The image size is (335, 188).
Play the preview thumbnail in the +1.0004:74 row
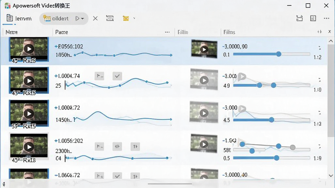tap(204, 80)
